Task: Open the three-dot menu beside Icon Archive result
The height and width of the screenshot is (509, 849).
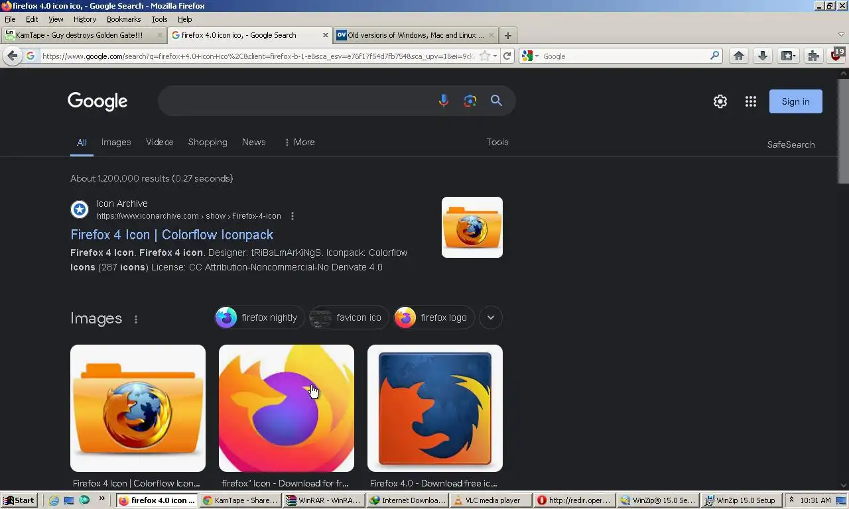Action: 293,216
